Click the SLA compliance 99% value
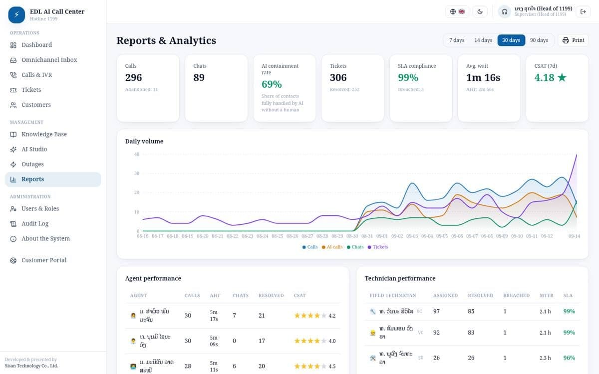 pyautogui.click(x=408, y=77)
